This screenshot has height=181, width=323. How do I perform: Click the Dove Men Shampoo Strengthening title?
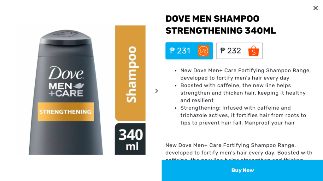tap(220, 25)
